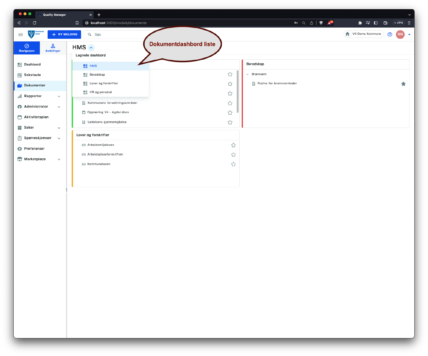Open the QQ user avatar
Viewport: 428px width, 356px height.
tap(400, 34)
